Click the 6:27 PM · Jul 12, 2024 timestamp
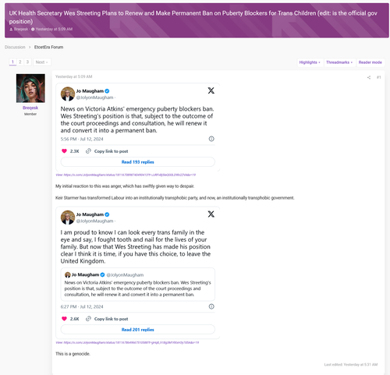The image size is (390, 375). point(82,306)
